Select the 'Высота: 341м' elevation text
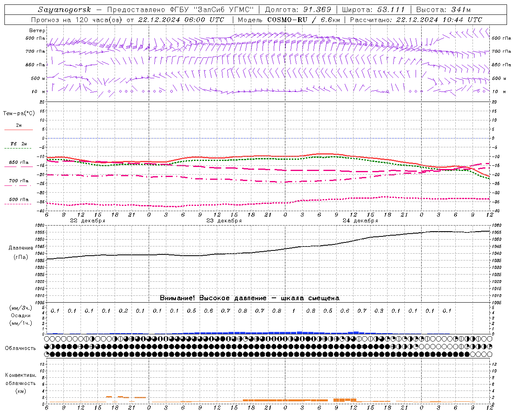This screenshot has width=513, height=411. point(443,10)
